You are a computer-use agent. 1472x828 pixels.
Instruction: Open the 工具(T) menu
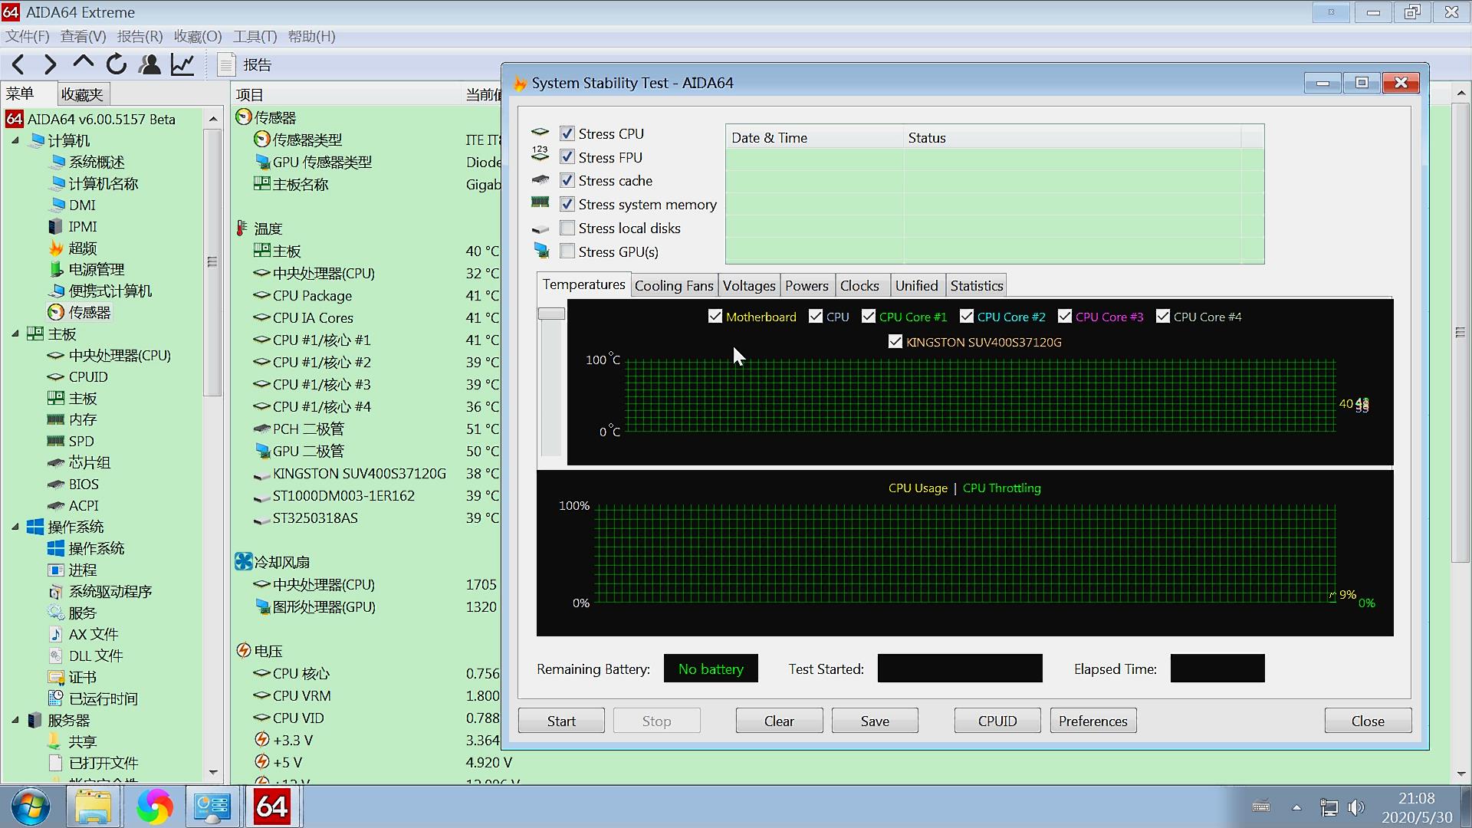coord(255,36)
